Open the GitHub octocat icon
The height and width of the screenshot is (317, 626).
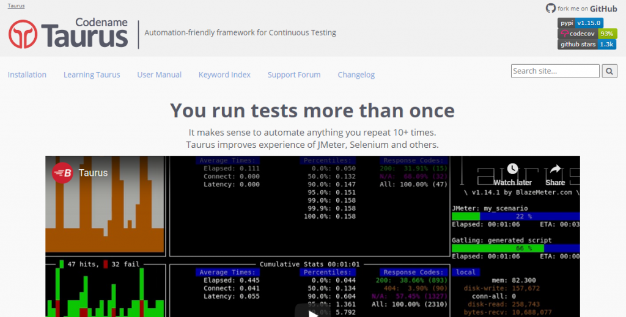click(x=551, y=9)
